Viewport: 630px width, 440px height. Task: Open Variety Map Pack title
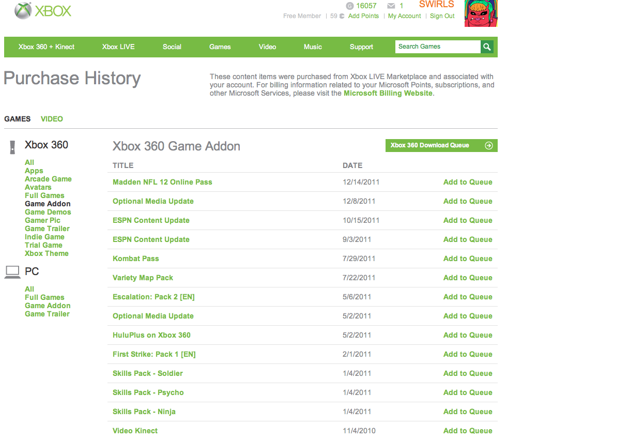point(143,278)
